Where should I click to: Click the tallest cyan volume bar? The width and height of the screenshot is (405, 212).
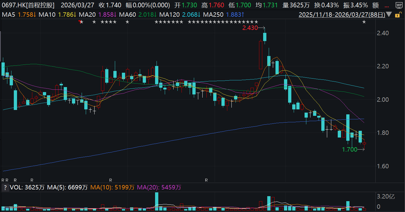tap(157, 201)
